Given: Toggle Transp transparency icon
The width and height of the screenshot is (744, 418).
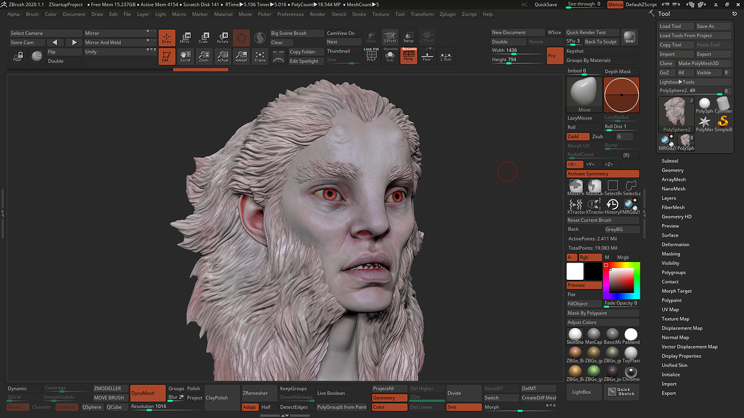Looking at the screenshot, I should (x=410, y=36).
